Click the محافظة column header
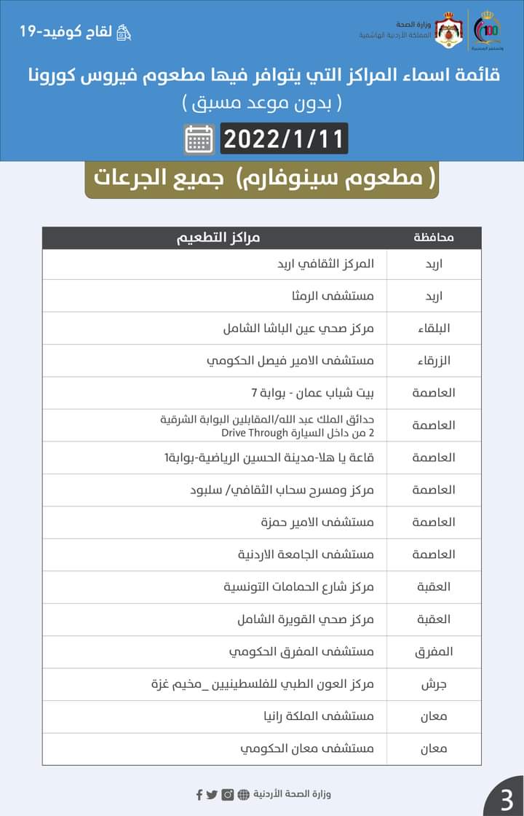 pos(434,238)
